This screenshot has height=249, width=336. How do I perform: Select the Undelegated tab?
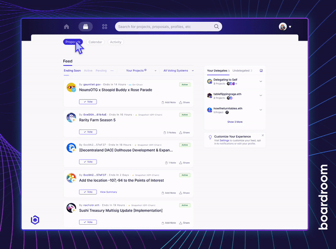tap(242, 70)
